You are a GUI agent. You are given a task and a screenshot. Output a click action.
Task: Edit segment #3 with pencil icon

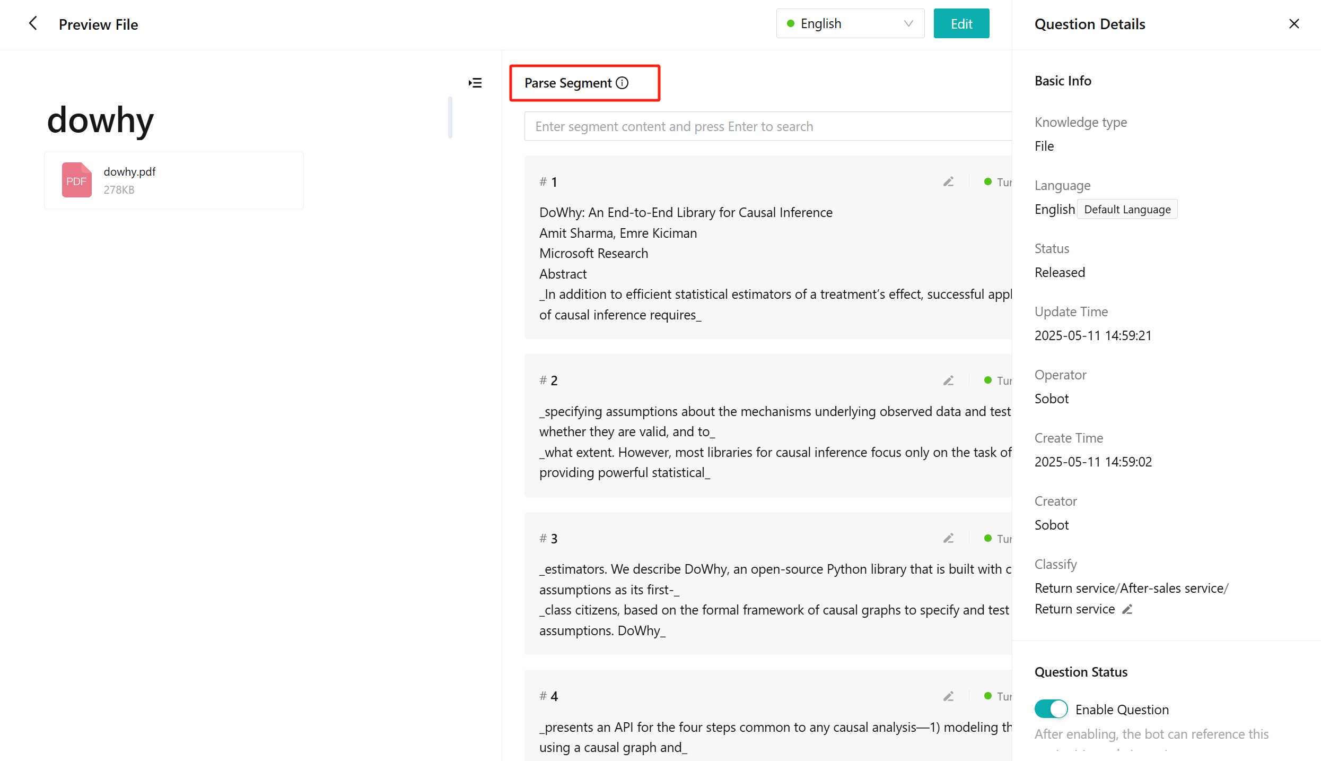[x=949, y=539]
